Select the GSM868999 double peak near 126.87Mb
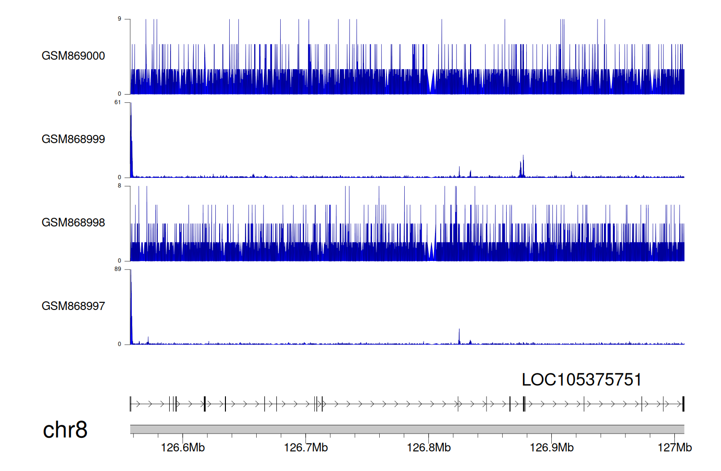721x471 pixels. pos(522,168)
